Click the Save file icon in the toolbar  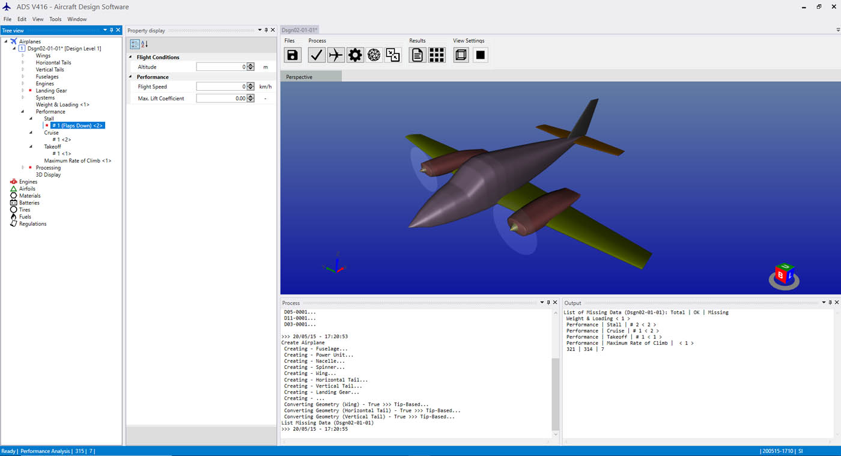tap(293, 55)
